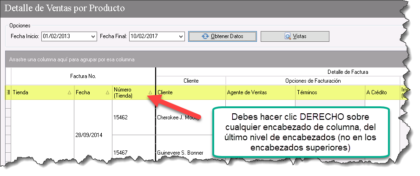Open the Fecha Final date dropdown arrow
Viewport: 420px width, 176px height.
181,36
